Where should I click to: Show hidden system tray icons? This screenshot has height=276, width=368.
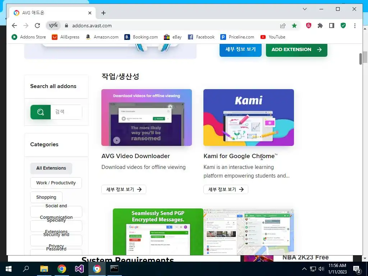pos(304,269)
